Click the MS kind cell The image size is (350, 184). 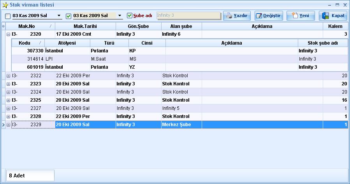point(147,59)
